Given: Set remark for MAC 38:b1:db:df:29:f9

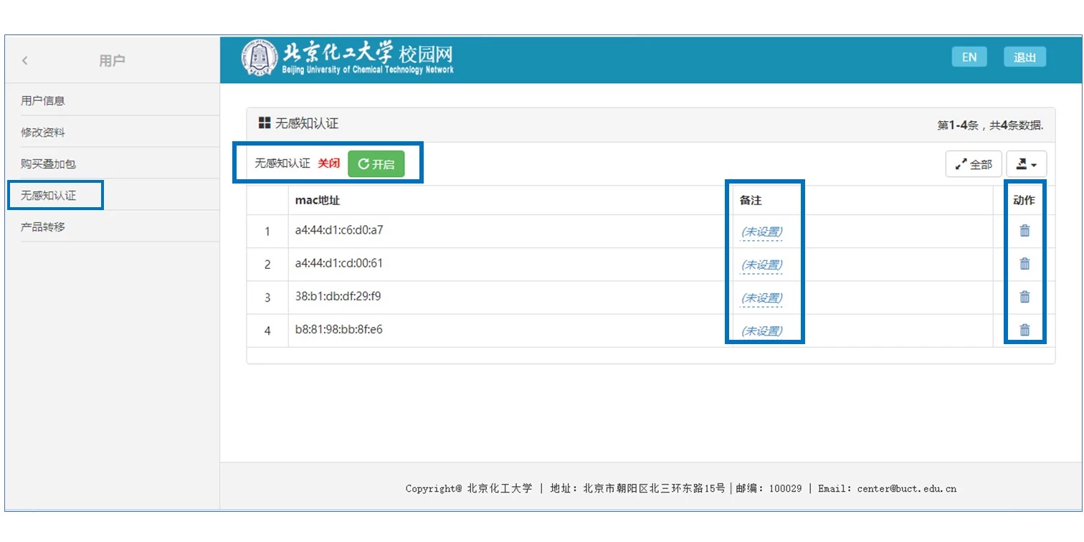Looking at the screenshot, I should (x=761, y=298).
